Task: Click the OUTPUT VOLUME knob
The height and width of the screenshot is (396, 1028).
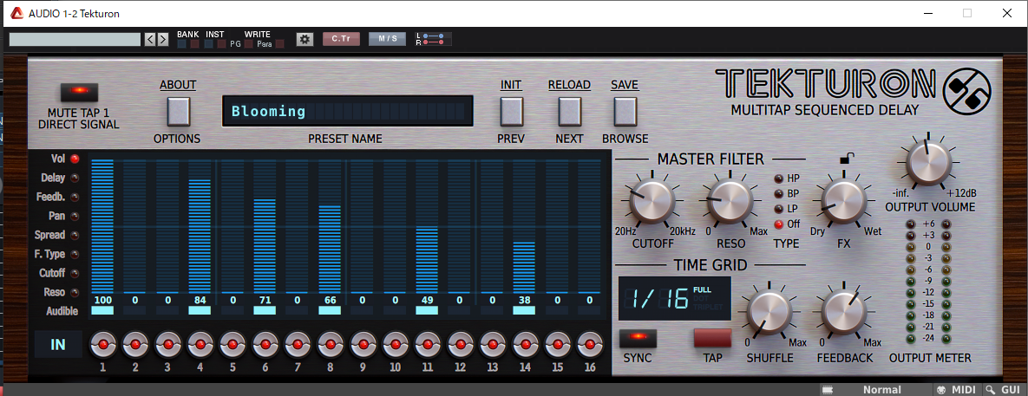Action: tap(928, 163)
